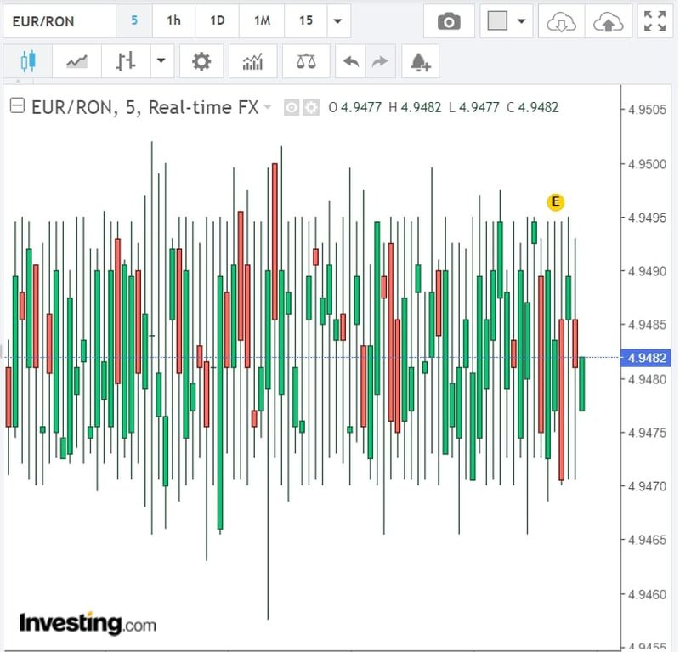Toggle fullscreen mode
Viewport: 680px width, 652px height.
(x=654, y=21)
